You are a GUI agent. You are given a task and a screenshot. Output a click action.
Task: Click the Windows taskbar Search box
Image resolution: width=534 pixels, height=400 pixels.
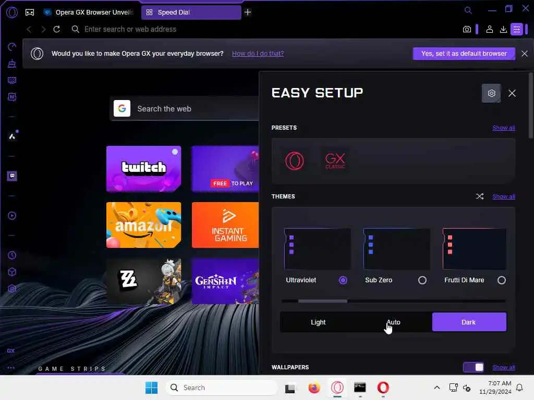pos(222,387)
